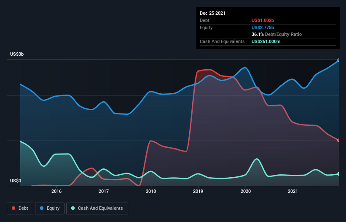Click the US$0 y-axis label
Image resolution: width=346 pixels, height=222 pixels.
(16, 181)
